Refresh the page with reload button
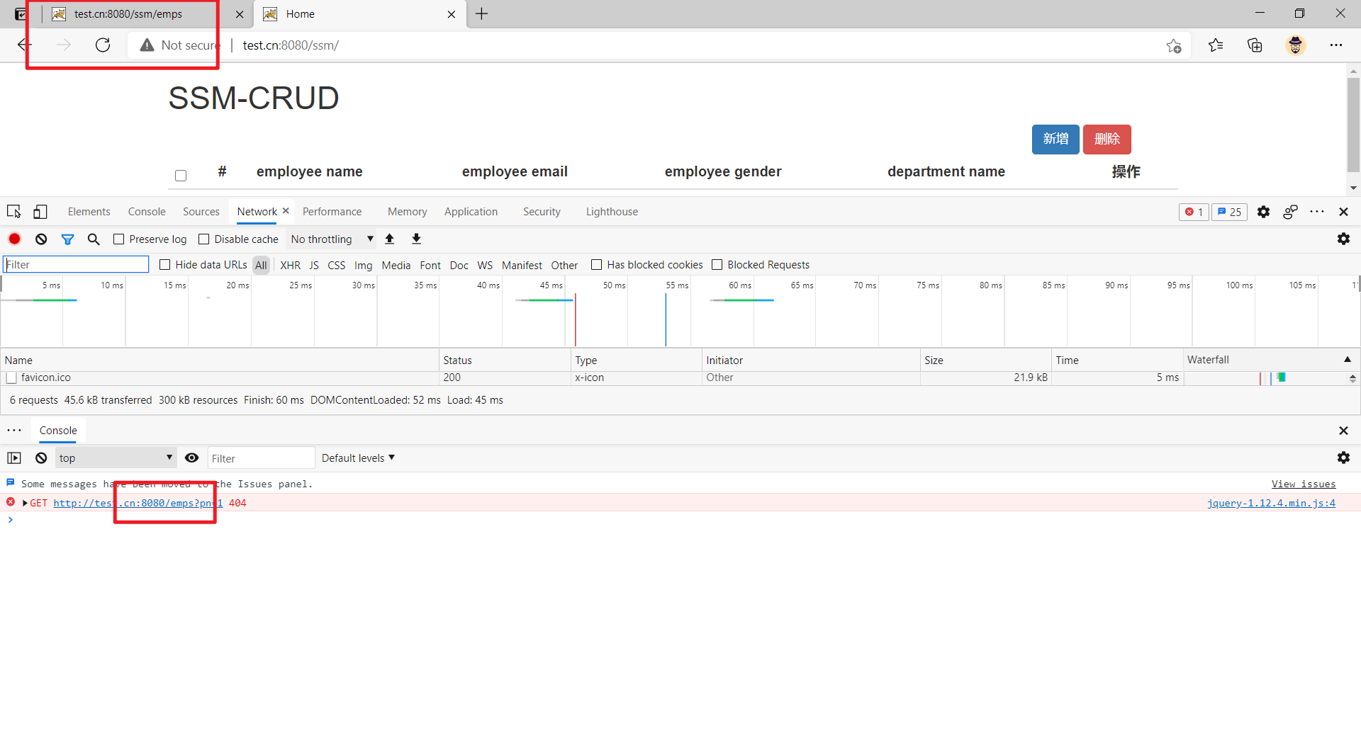Screen dimensions: 1361x738 click(x=103, y=45)
